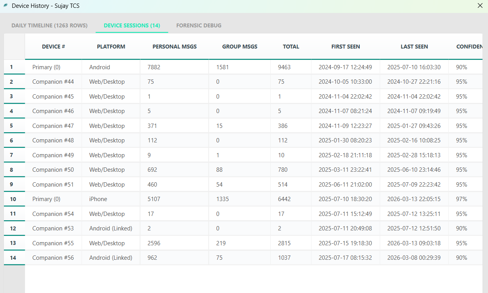Click the Companion #49 cell
This screenshot has height=293, width=488.
(53, 155)
